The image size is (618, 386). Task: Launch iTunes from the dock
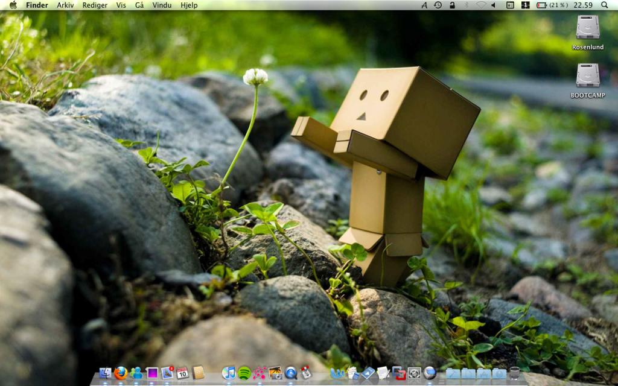pyautogui.click(x=229, y=373)
